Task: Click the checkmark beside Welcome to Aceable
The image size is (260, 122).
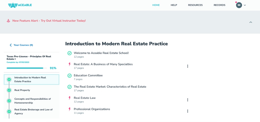Action: tap(69, 53)
